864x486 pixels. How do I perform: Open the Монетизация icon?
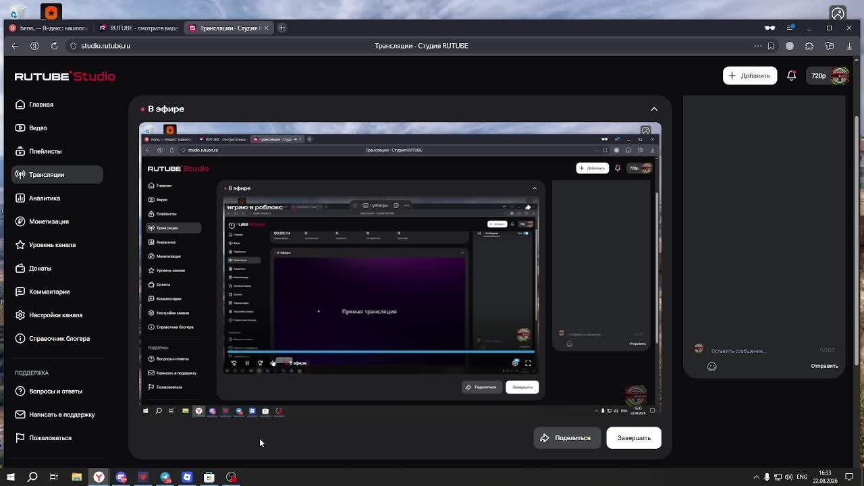[x=20, y=221]
